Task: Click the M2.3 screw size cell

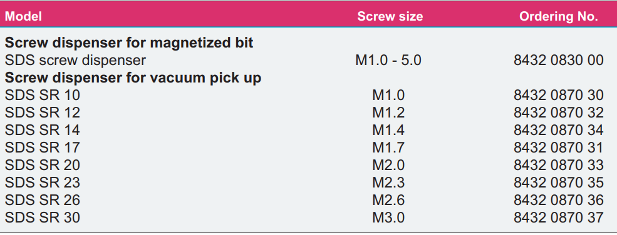Action: [x=388, y=183]
